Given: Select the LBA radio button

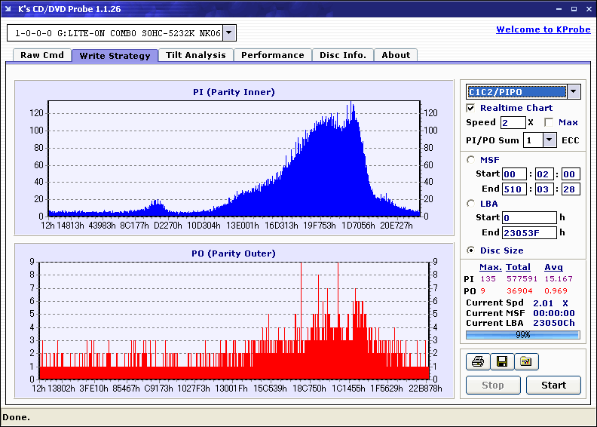Looking at the screenshot, I should click(x=471, y=204).
